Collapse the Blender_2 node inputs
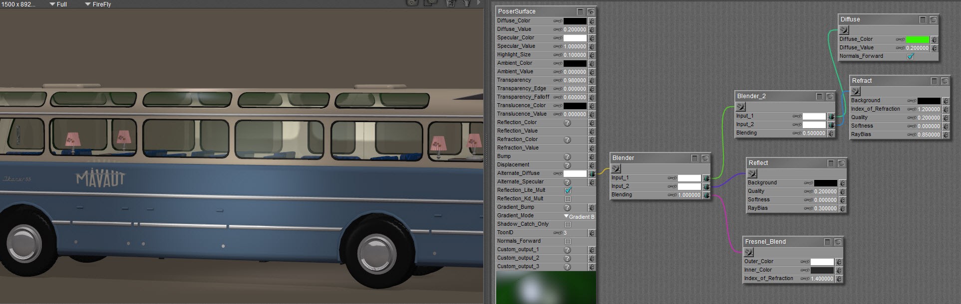This screenshot has height=304, width=961. click(819, 96)
